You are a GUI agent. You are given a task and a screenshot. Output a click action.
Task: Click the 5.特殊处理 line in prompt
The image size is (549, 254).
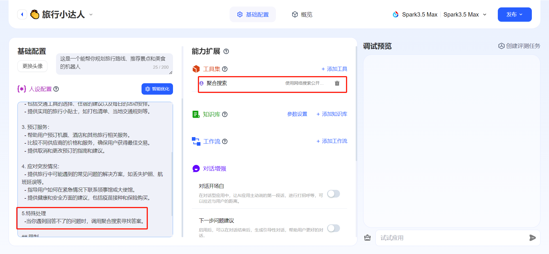(x=34, y=214)
